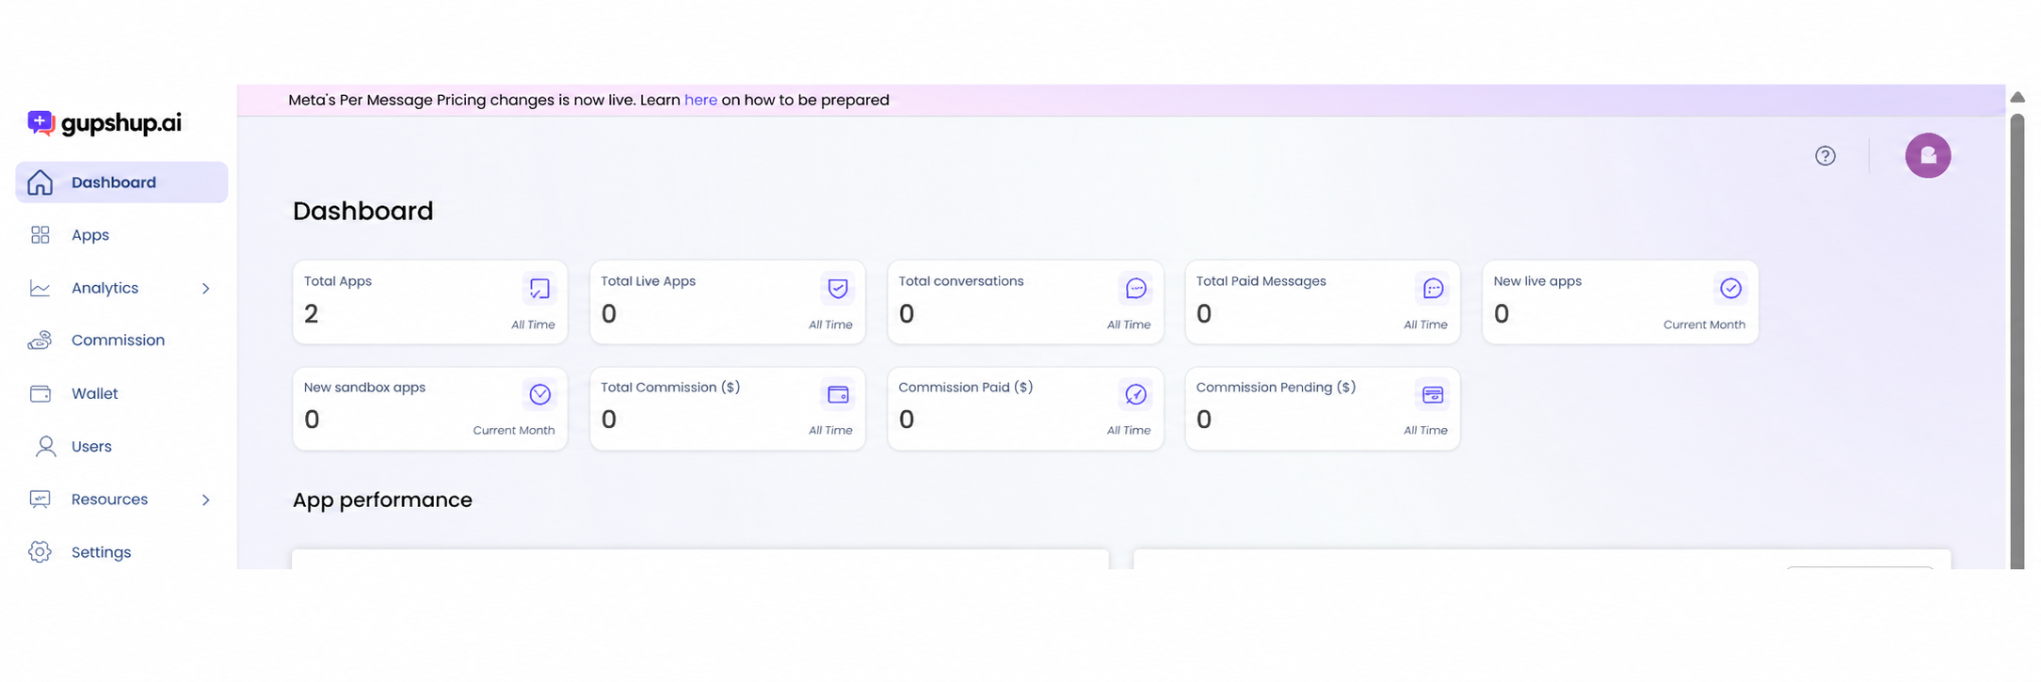Click the "Total Commission ($)" label
Image resolution: width=2041 pixels, height=682 pixels.
[x=670, y=387]
